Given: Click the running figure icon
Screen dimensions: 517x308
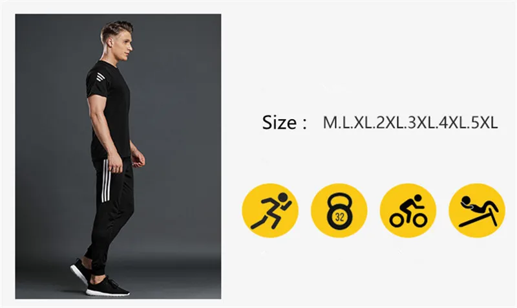Looking at the screenshot, I should point(270,210).
